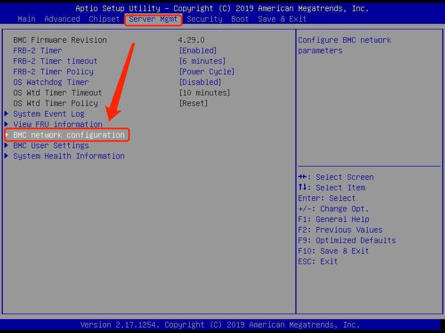Enter BMC network configuration
This screenshot has height=333, width=445.
click(x=69, y=135)
